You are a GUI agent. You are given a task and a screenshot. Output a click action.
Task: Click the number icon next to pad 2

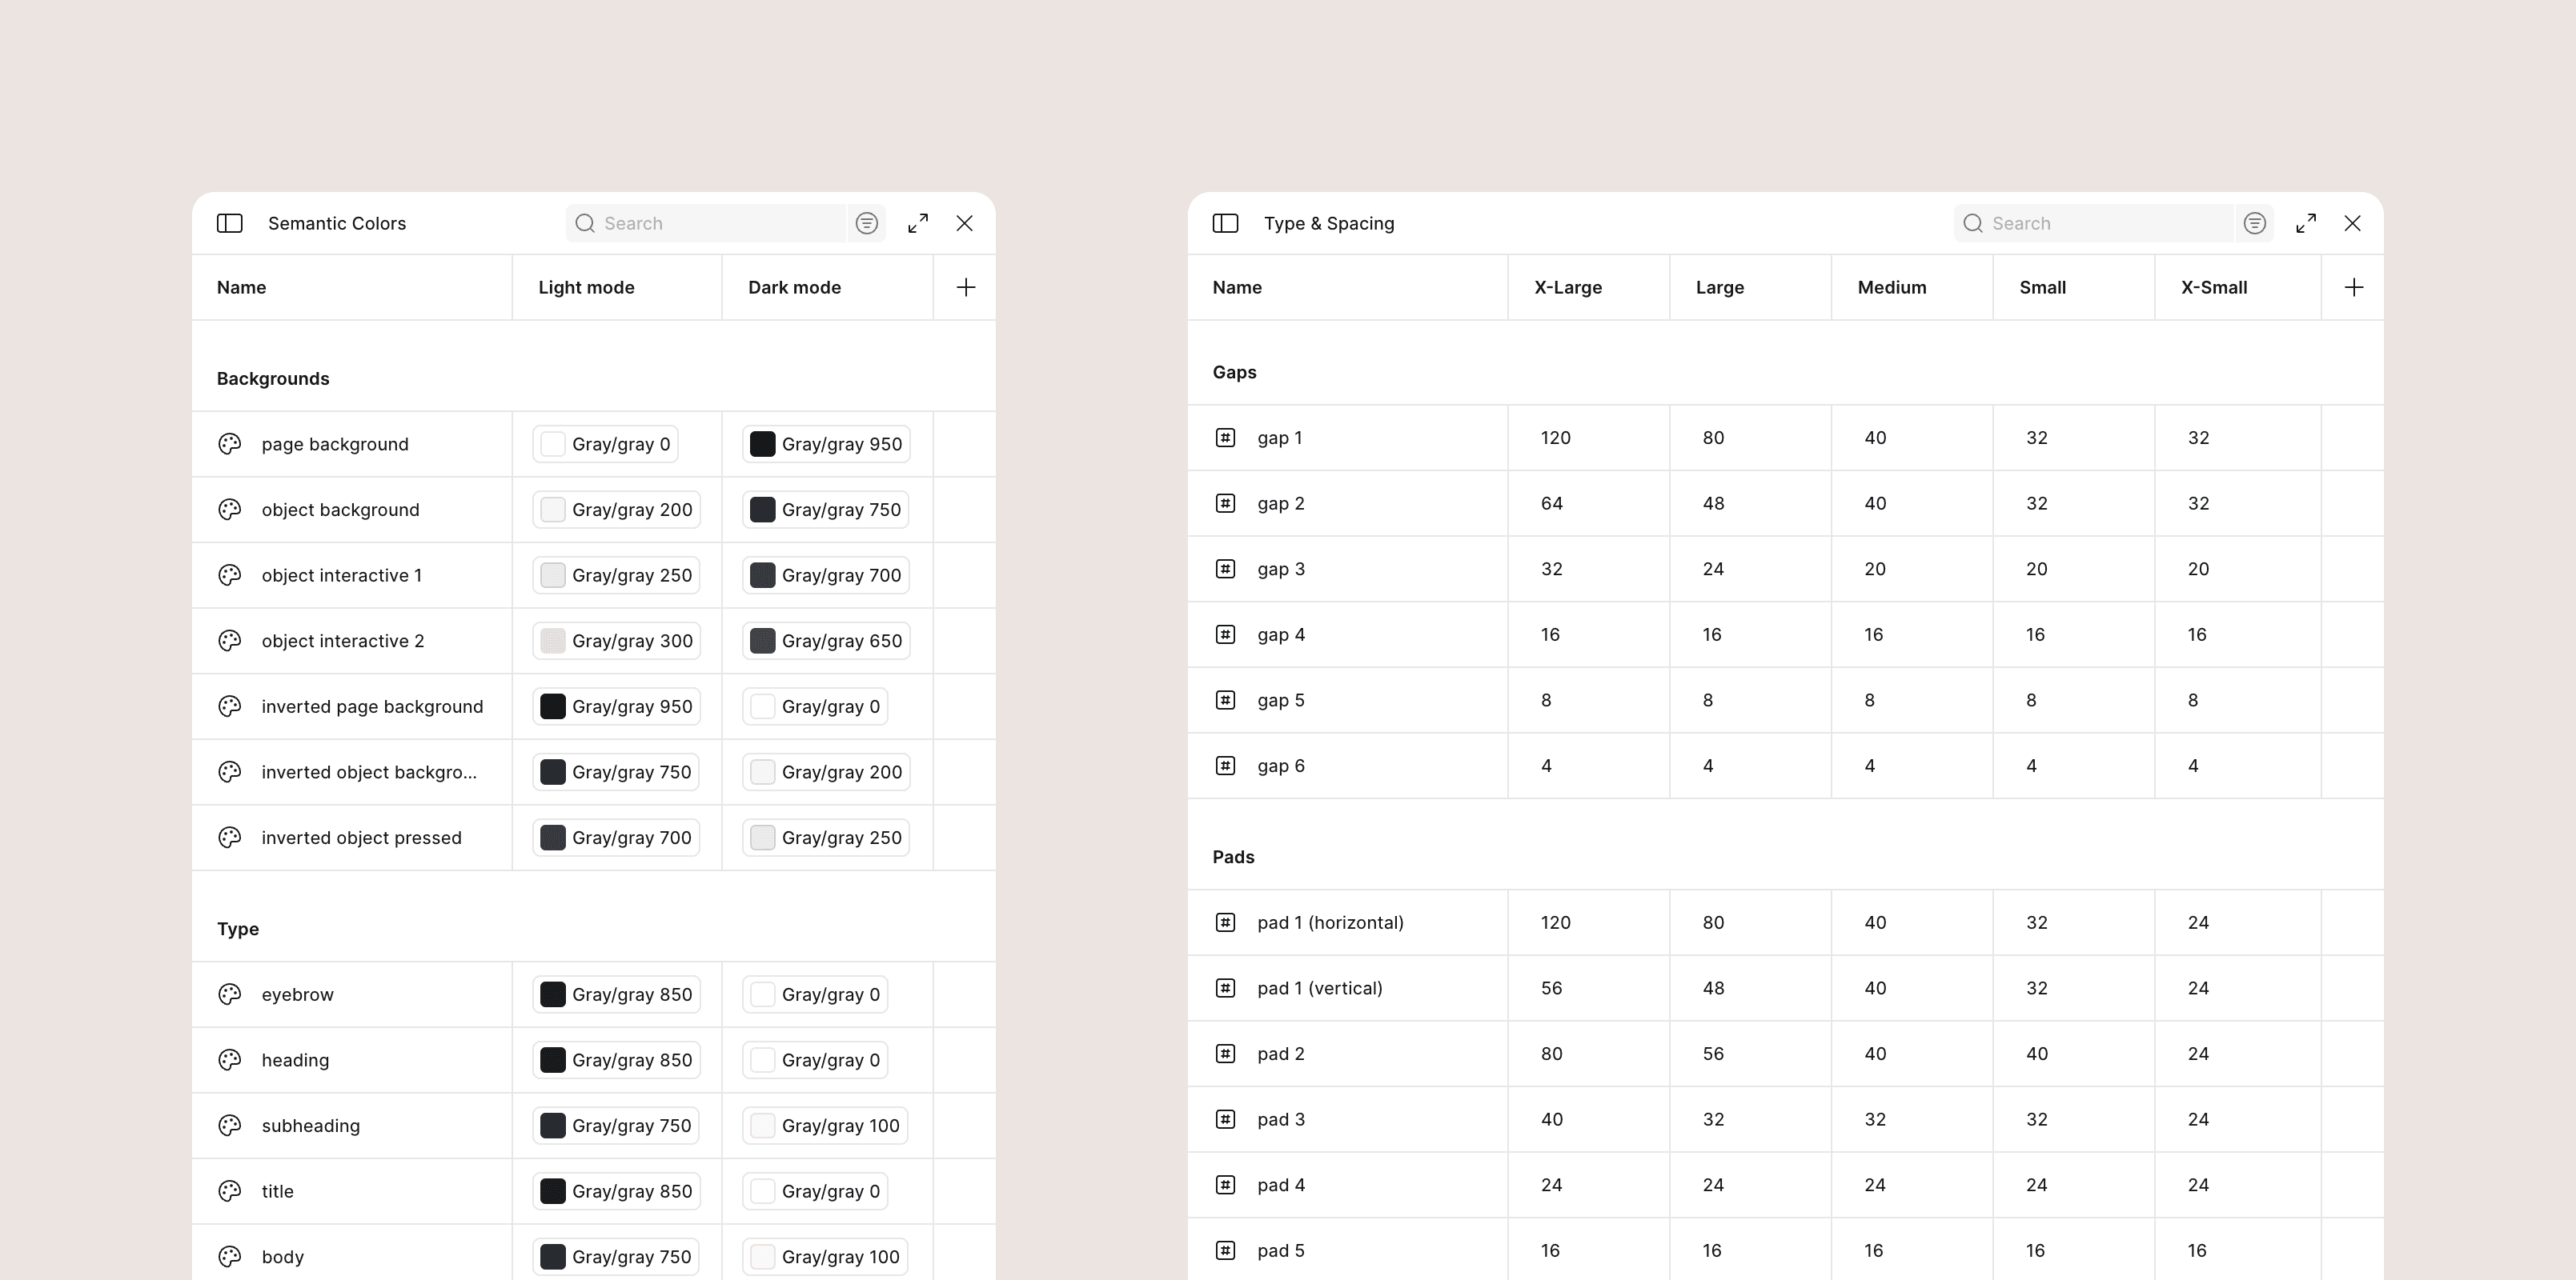(x=1225, y=1053)
